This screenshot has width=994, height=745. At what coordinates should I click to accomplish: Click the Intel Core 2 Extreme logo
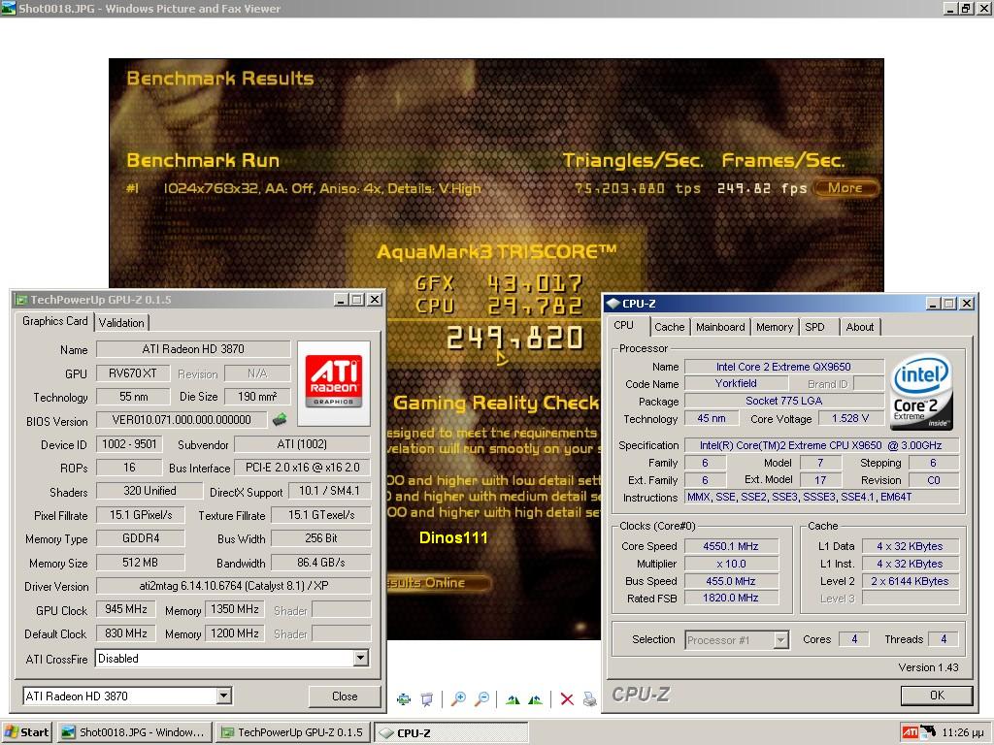click(x=921, y=393)
